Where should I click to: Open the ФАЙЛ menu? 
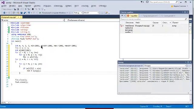click(4, 6)
